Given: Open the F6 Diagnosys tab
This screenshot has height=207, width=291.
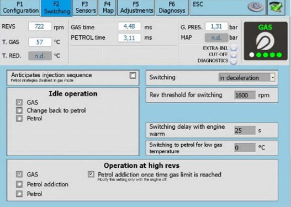Looking at the screenshot, I should [172, 7].
